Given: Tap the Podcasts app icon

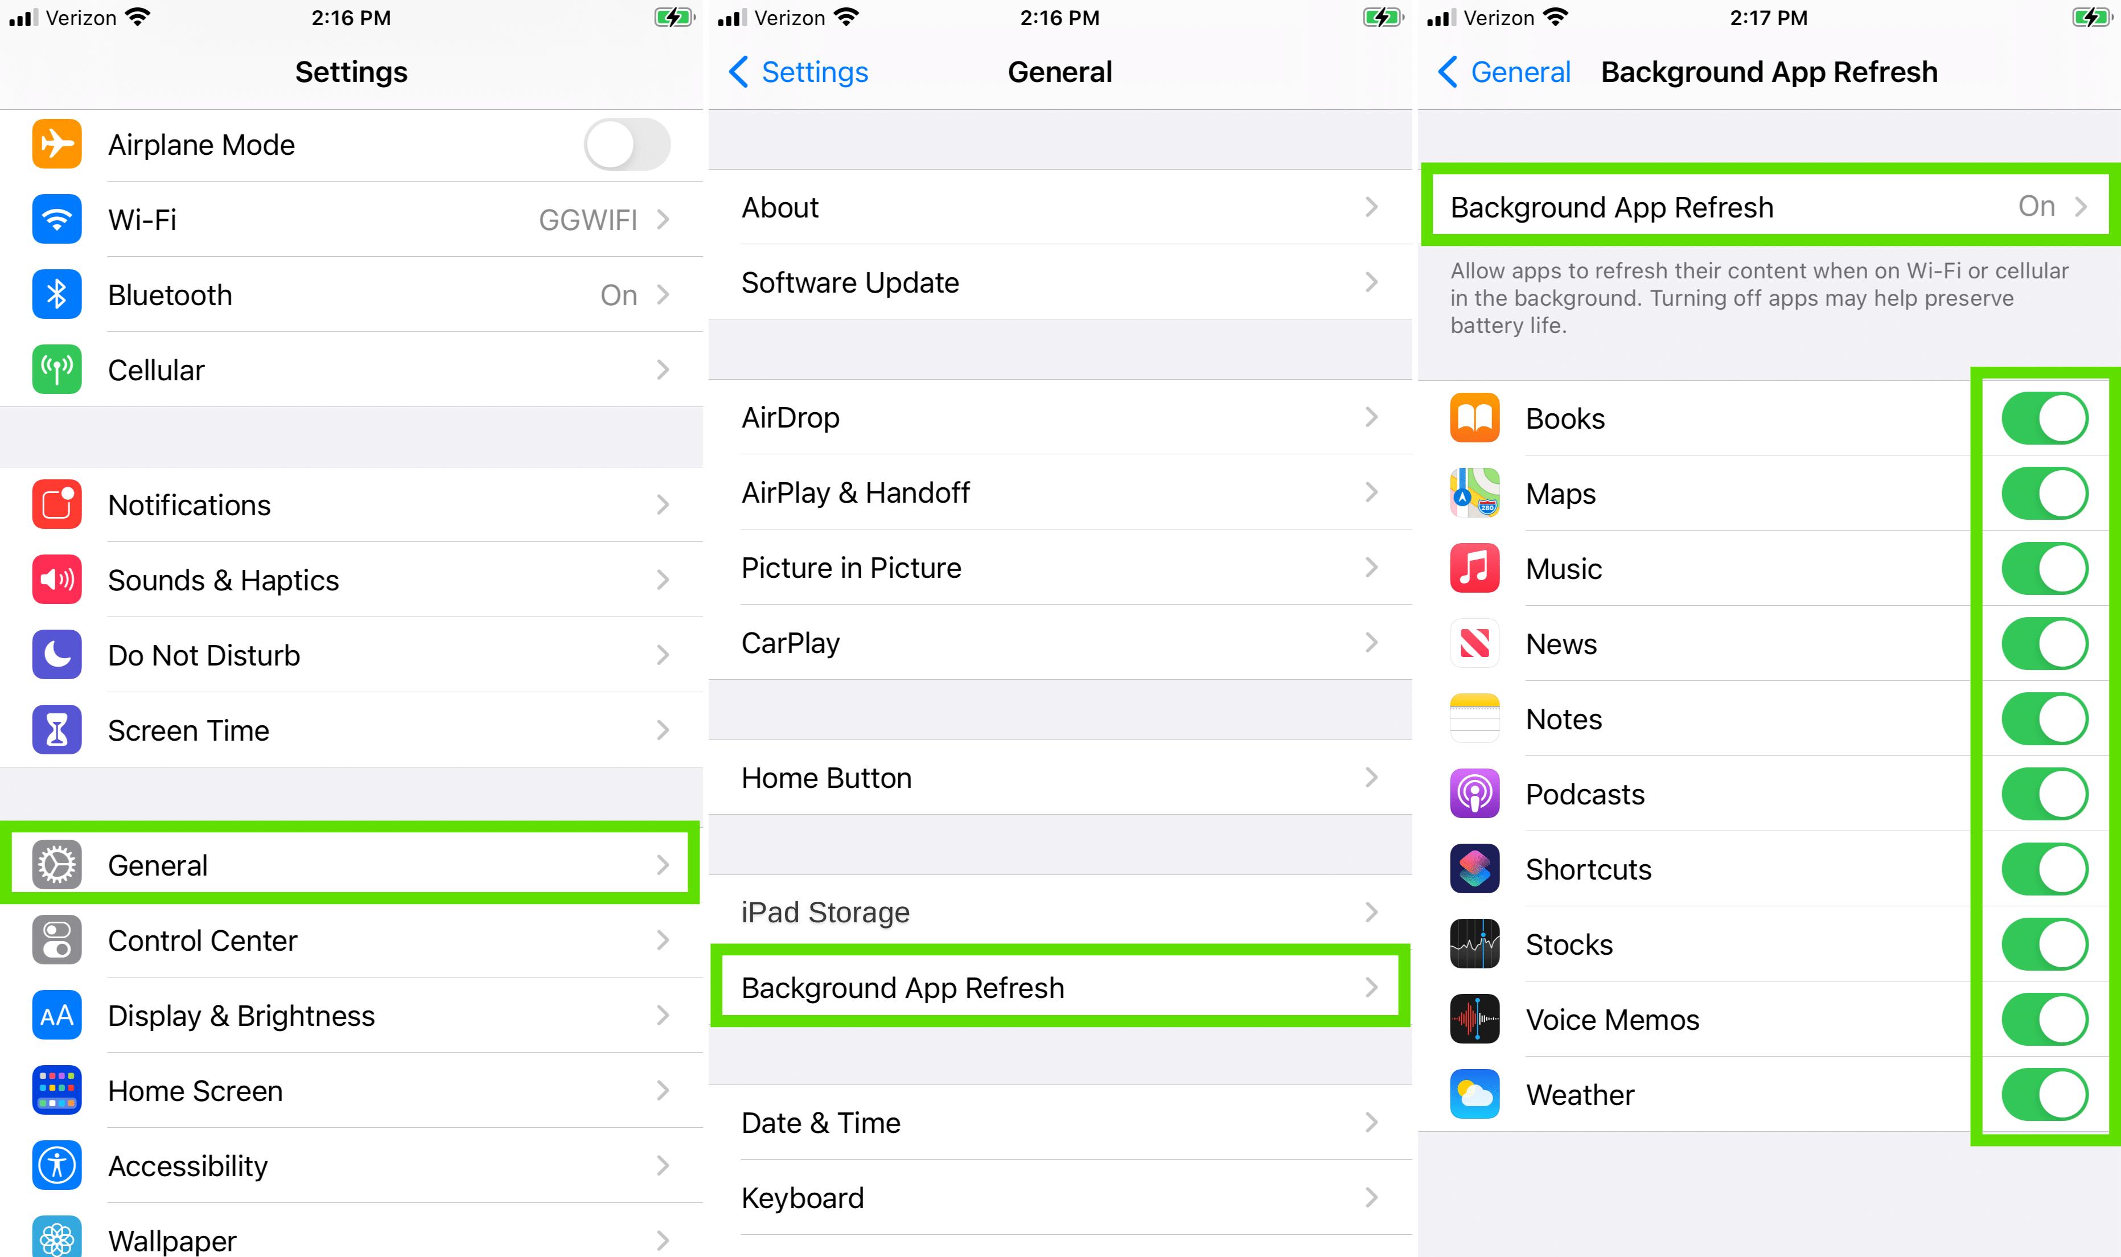Looking at the screenshot, I should (x=1475, y=793).
